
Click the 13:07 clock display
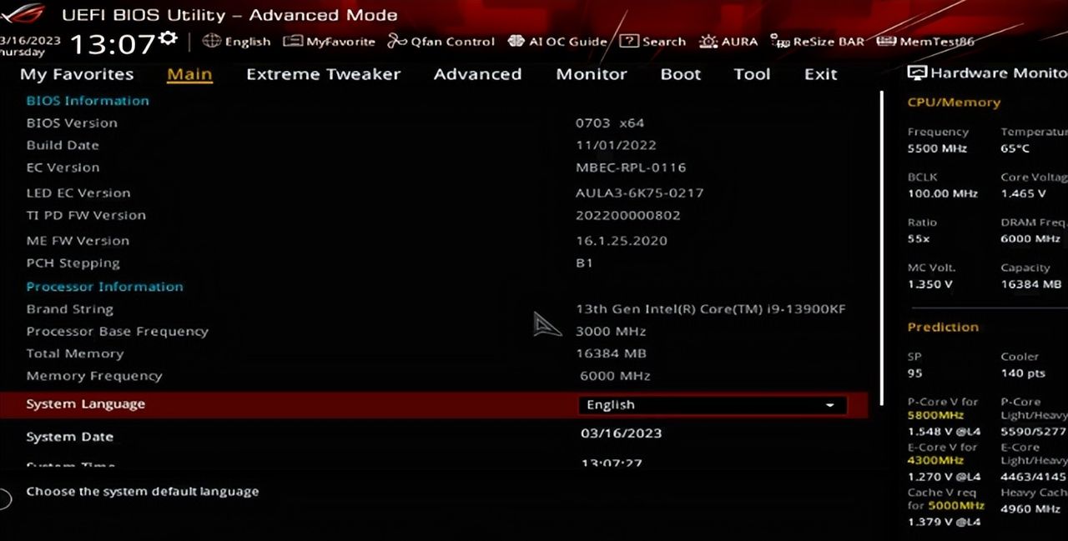coord(112,44)
